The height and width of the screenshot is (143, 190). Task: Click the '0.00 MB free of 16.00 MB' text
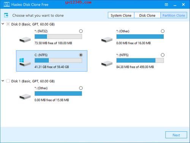tap(133, 43)
